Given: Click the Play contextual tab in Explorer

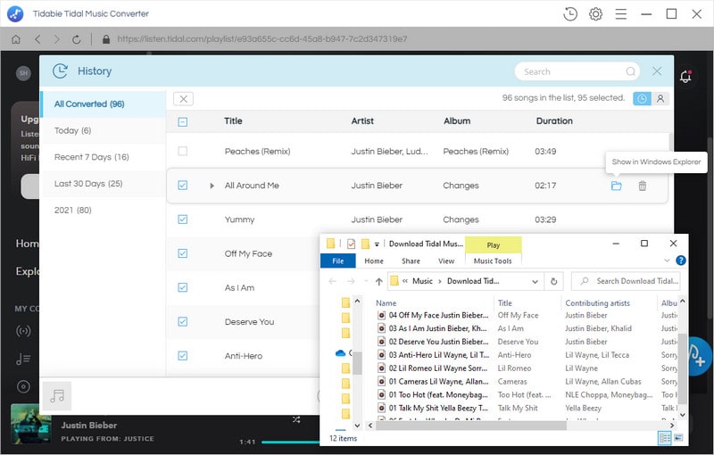Looking at the screenshot, I should [494, 244].
